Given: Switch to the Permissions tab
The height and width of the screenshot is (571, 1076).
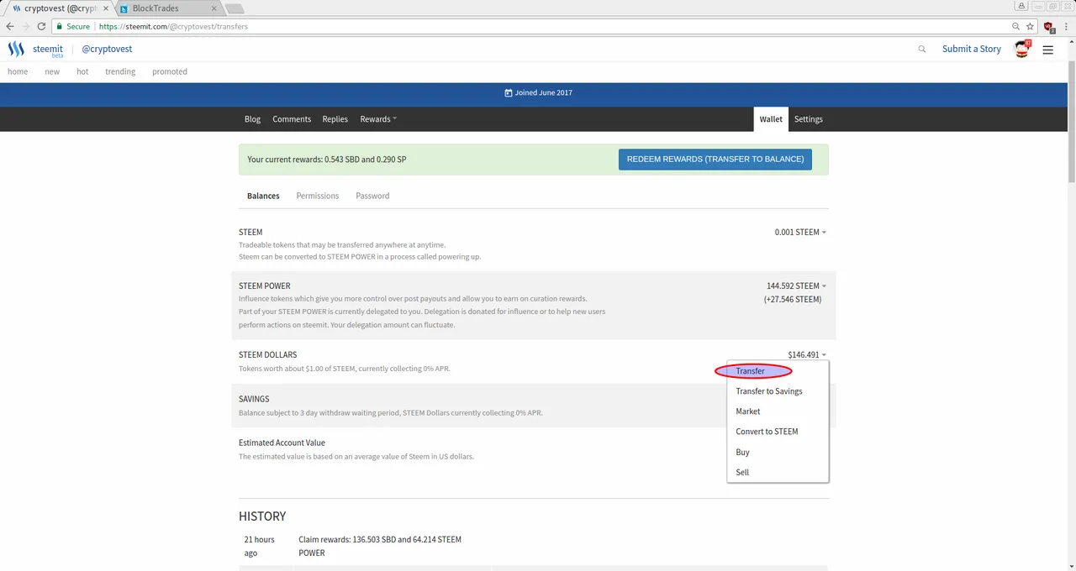Looking at the screenshot, I should (318, 196).
